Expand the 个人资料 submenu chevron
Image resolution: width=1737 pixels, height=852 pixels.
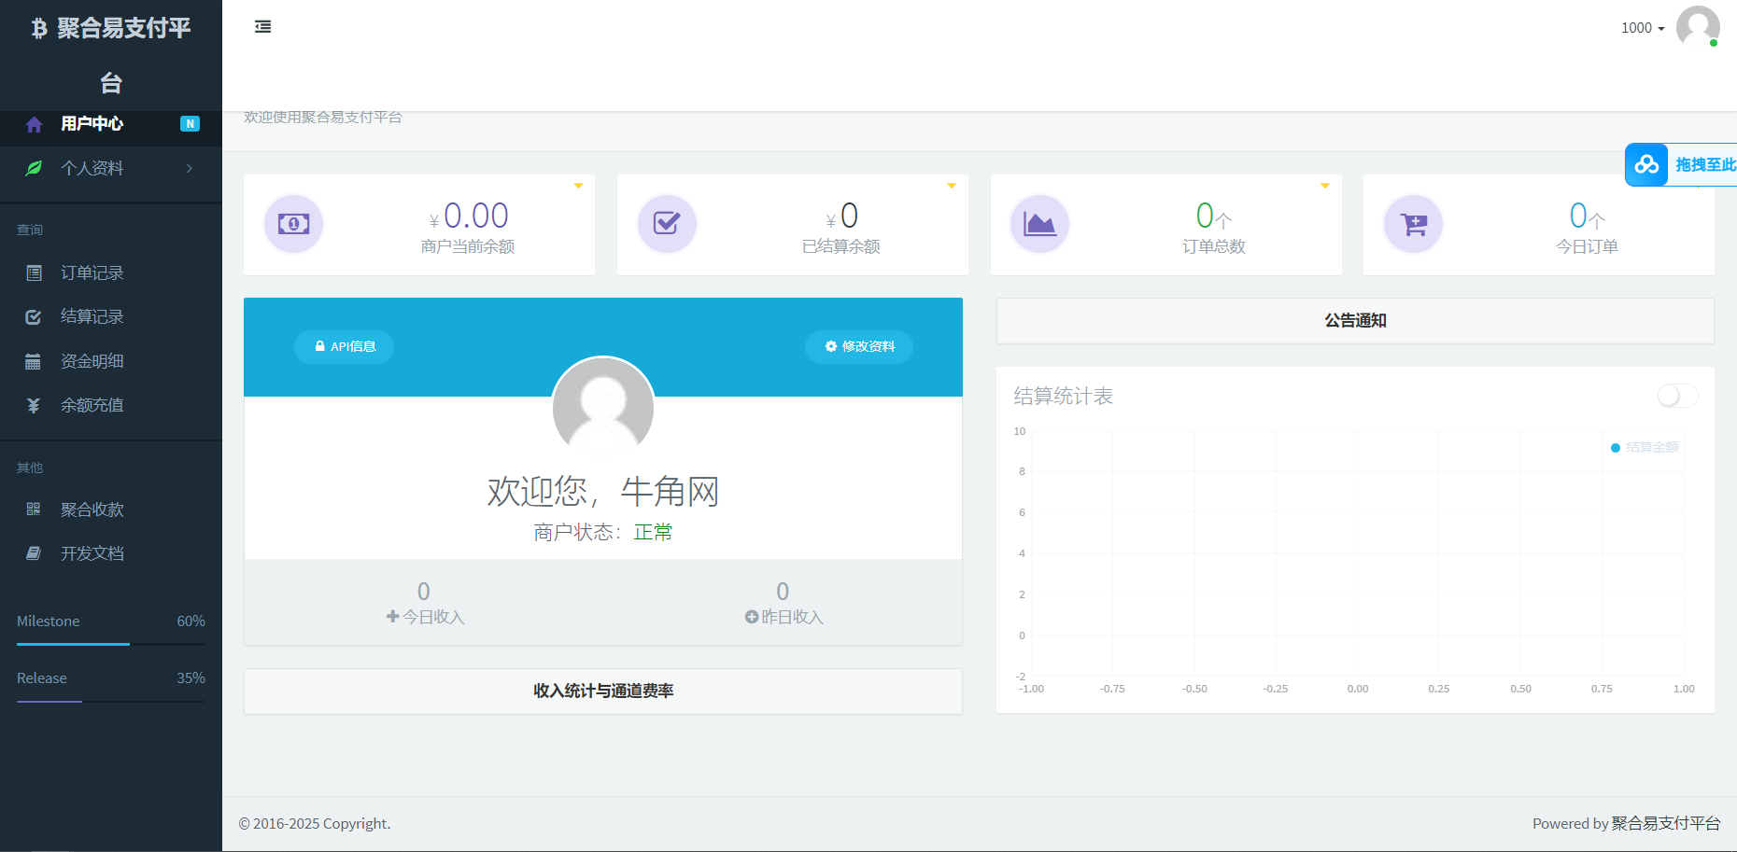[190, 169]
